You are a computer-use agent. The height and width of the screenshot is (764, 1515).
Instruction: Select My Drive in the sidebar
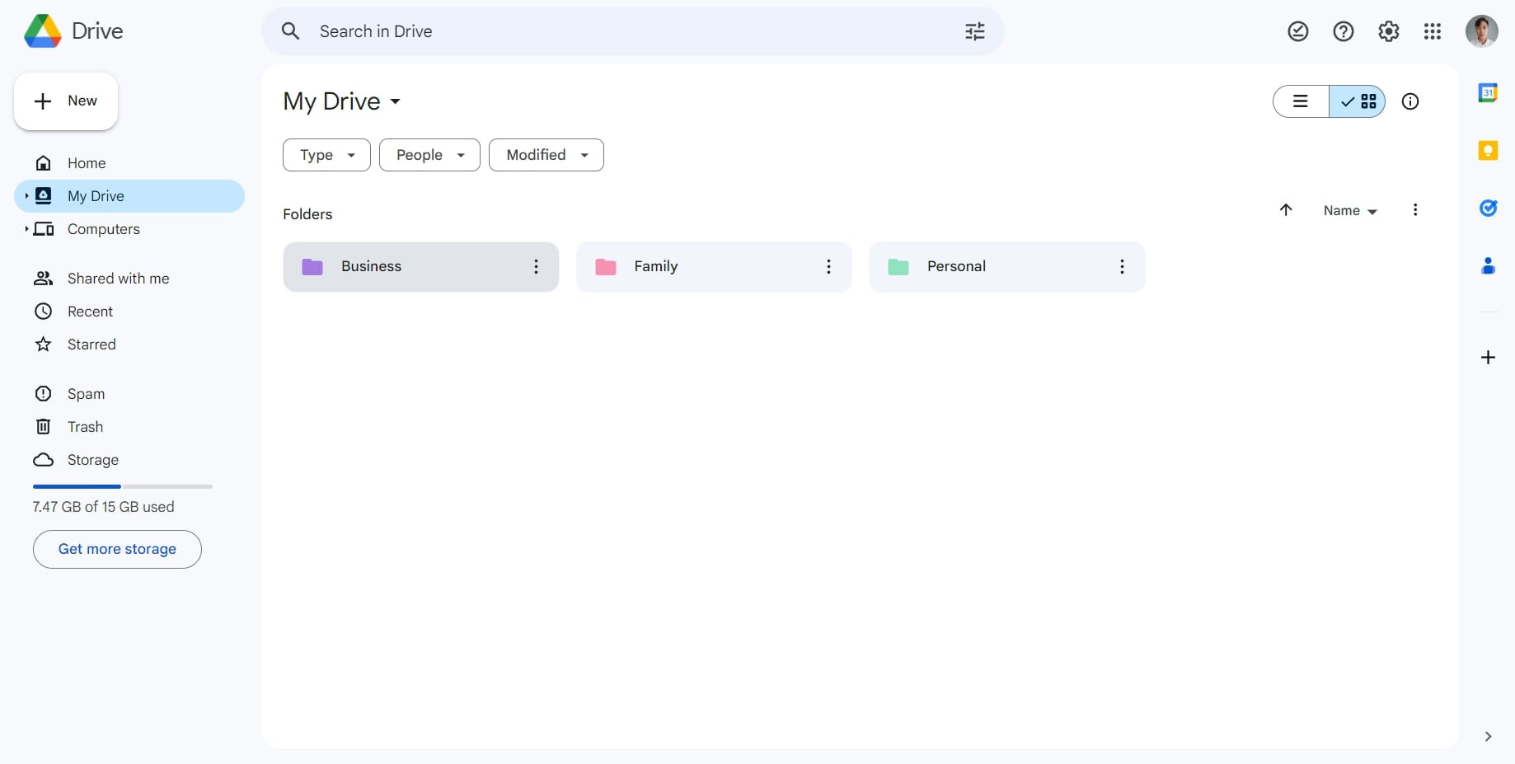129,196
